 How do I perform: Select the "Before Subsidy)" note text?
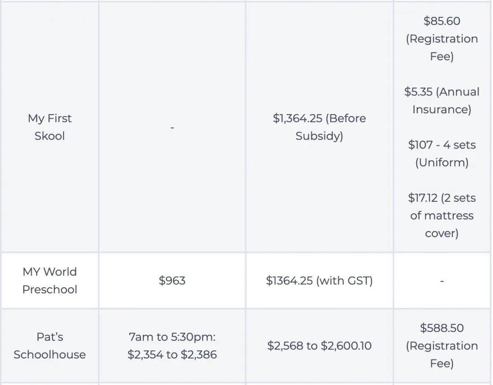coord(319,136)
